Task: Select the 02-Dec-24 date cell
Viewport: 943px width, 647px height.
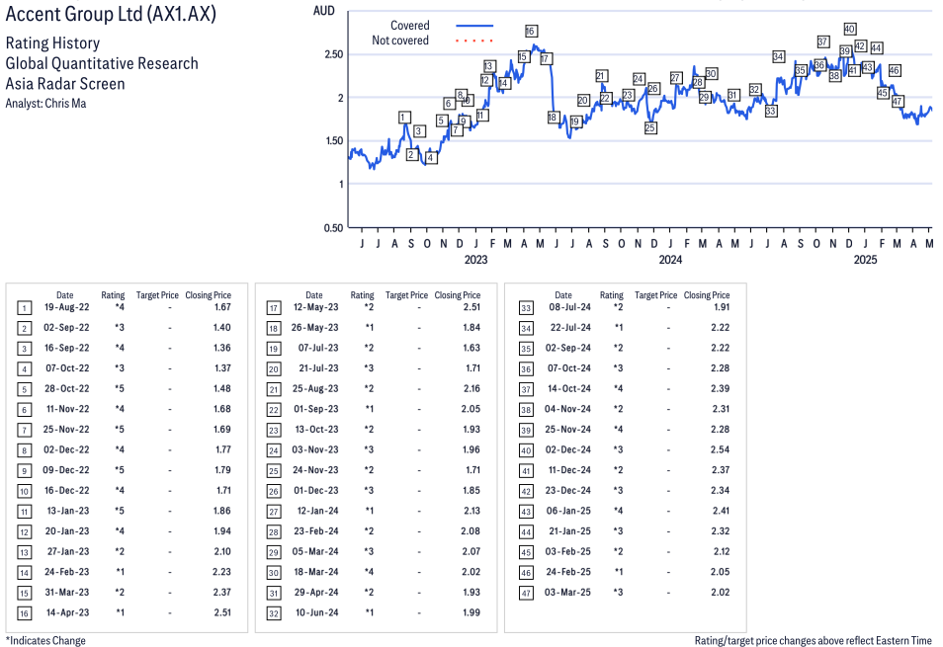Action: (x=567, y=449)
